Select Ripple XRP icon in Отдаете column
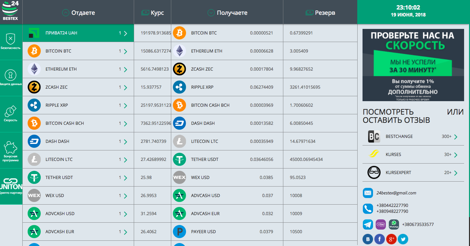Image resolution: width=470 pixels, height=246 pixels. click(x=34, y=105)
